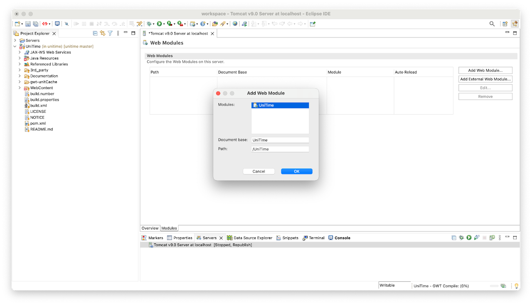
Task: Click the Debug bug toolbar icon
Action: tap(149, 24)
